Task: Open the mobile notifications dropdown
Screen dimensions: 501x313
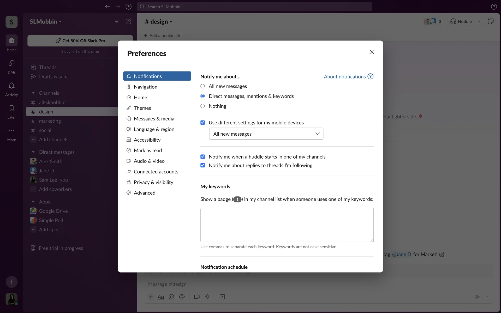Action: pyautogui.click(x=266, y=134)
